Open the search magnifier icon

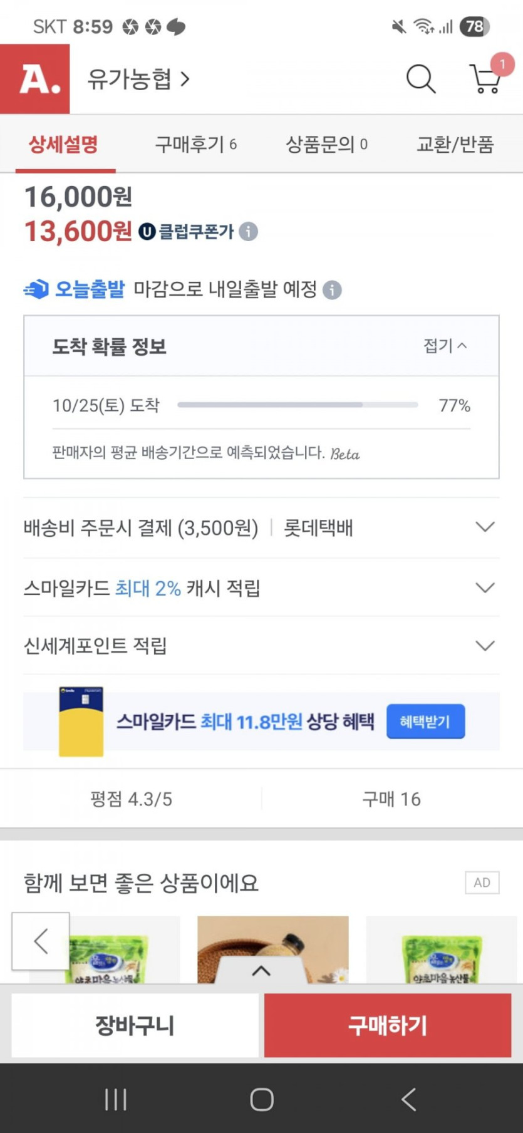421,80
